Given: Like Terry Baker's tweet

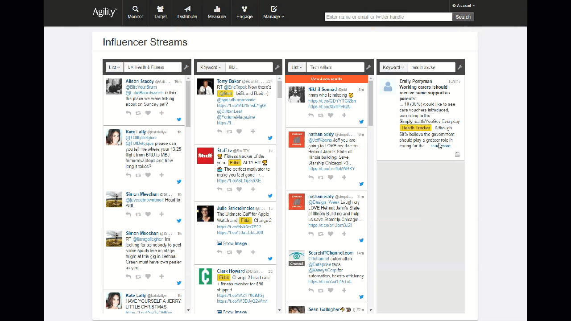Looking at the screenshot, I should point(239,132).
